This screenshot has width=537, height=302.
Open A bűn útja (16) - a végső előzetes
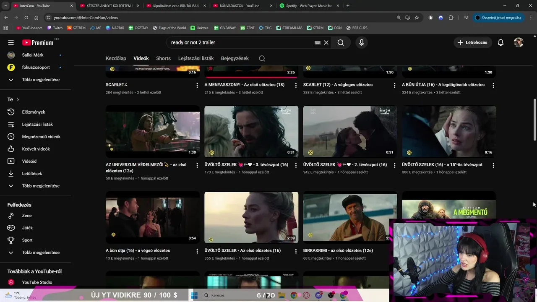138,250
